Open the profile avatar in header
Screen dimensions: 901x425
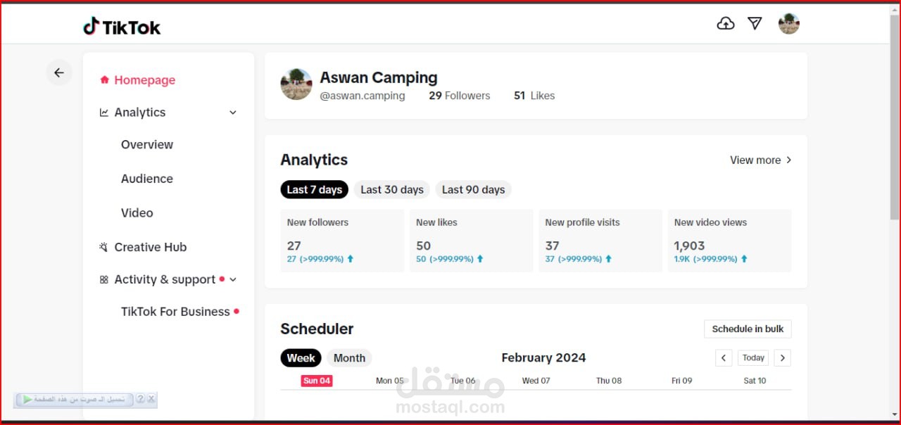(x=788, y=24)
